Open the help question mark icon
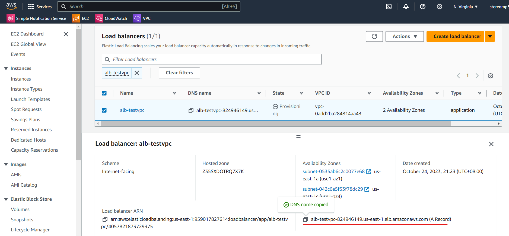Screen dimensions: 509x236 click(422, 7)
